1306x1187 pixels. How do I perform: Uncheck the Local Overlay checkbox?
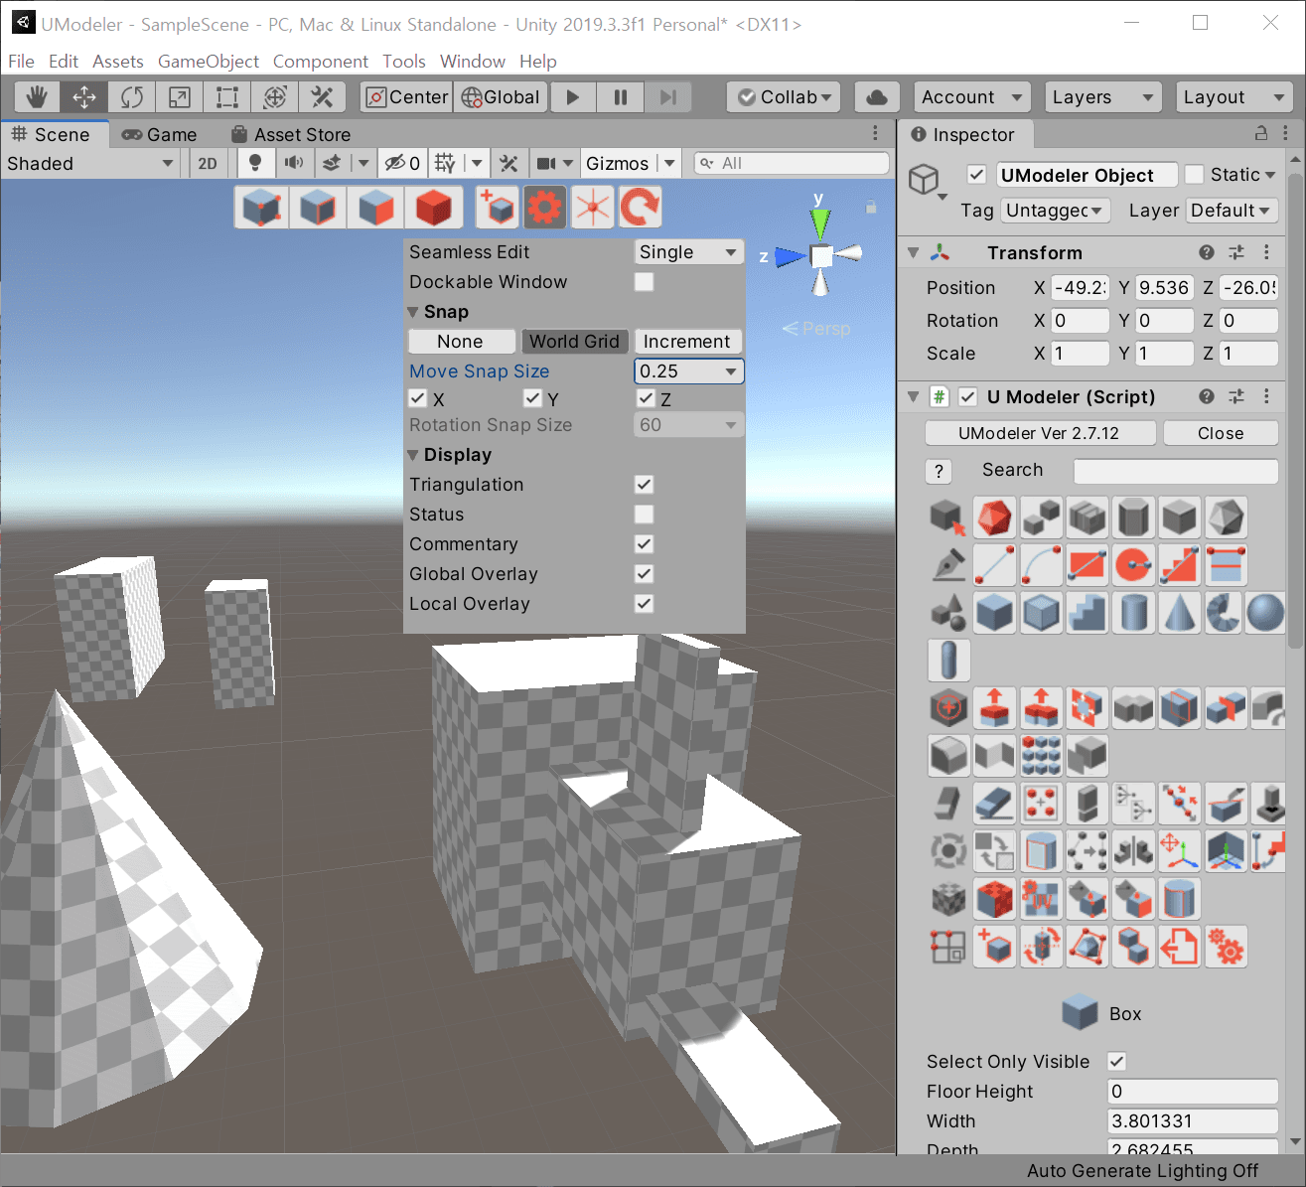coord(645,604)
